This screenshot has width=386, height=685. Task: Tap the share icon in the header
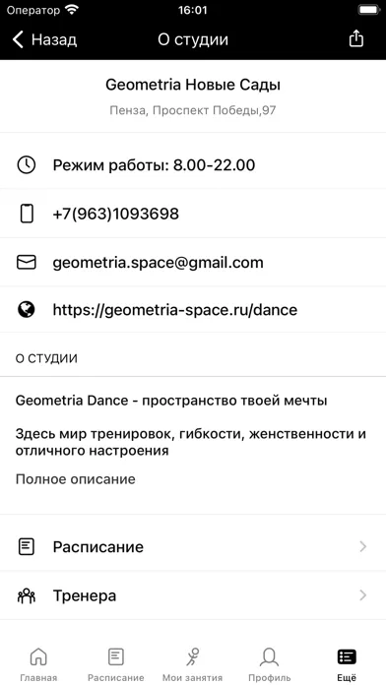tap(356, 38)
